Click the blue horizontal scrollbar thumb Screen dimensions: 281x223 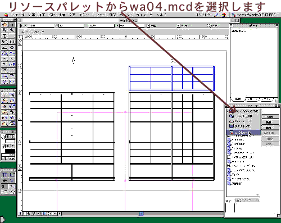click(141, 213)
